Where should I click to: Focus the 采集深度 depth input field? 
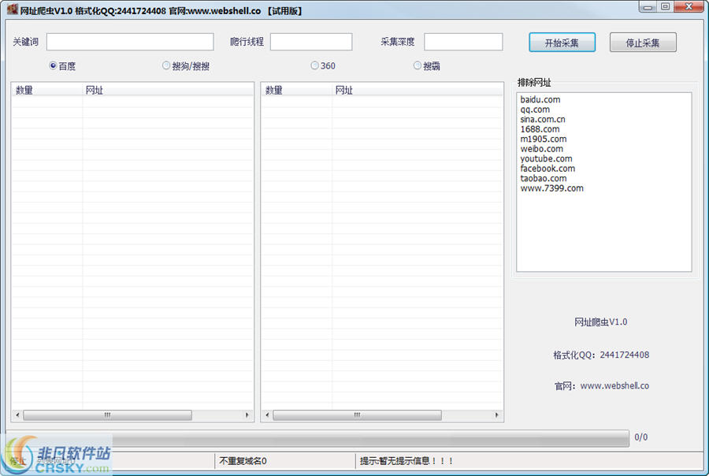(463, 42)
